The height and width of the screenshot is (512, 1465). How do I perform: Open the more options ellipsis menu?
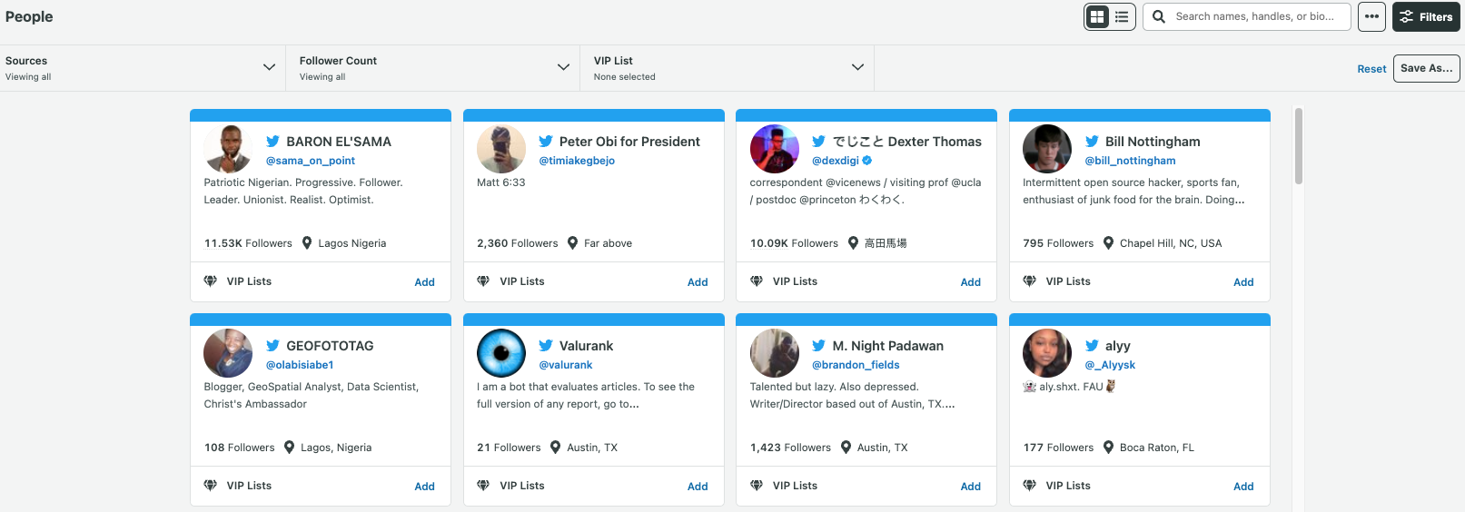pos(1371,16)
